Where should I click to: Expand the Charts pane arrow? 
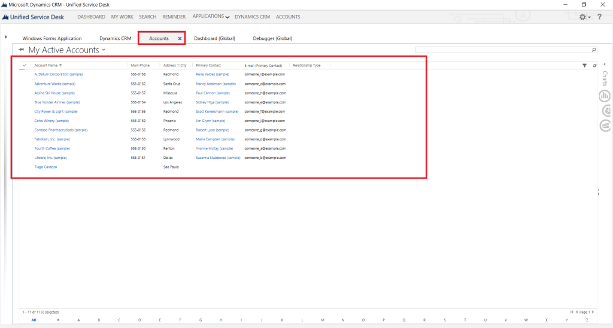605,65
